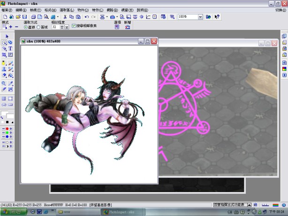Viewport: 288px width, 216px height.
Task: Click the Copy icon in toolbar
Action: click(x=71, y=17)
